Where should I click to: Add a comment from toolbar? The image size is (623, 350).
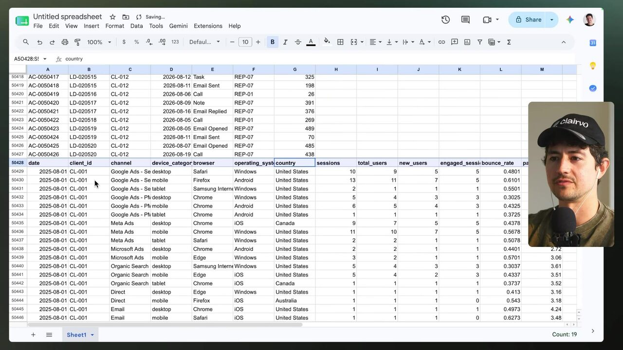coord(455,42)
